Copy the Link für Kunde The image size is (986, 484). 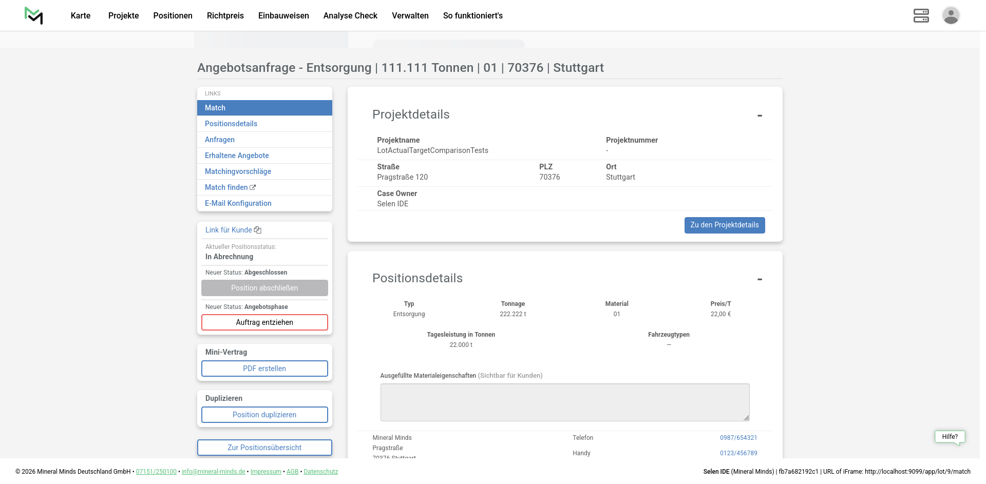(x=233, y=230)
